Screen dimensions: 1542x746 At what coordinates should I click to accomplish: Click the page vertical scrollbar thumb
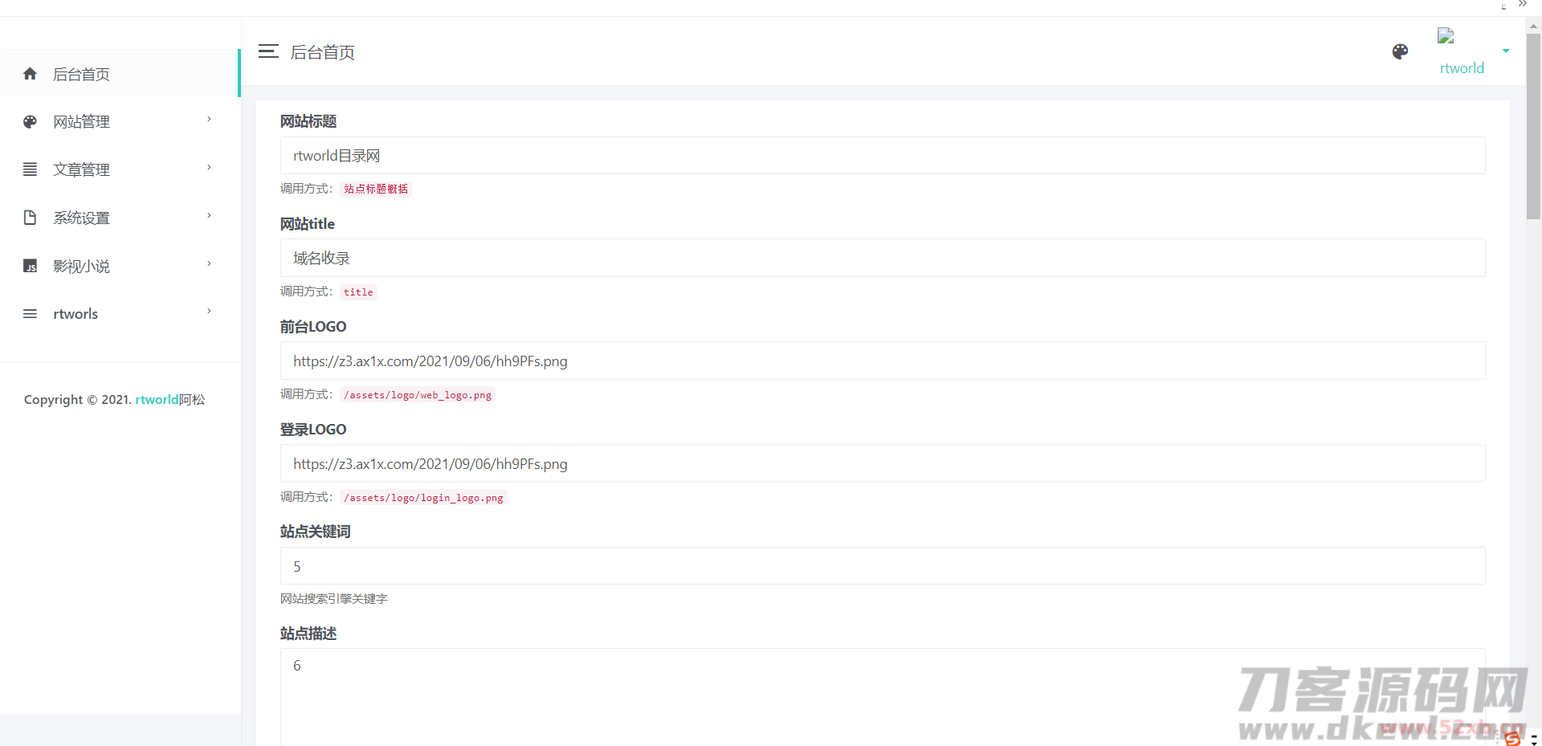click(x=1533, y=124)
